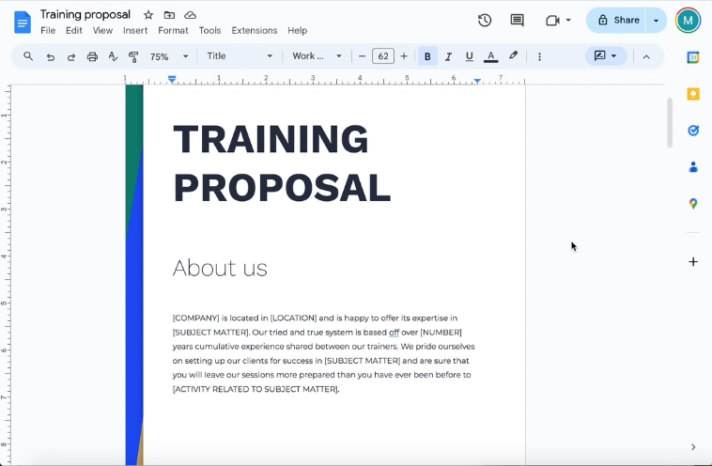
Task: Open the Title paragraph style dropdown
Action: [240, 55]
